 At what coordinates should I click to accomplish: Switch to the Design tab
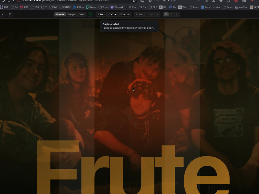pyautogui.click(x=71, y=14)
